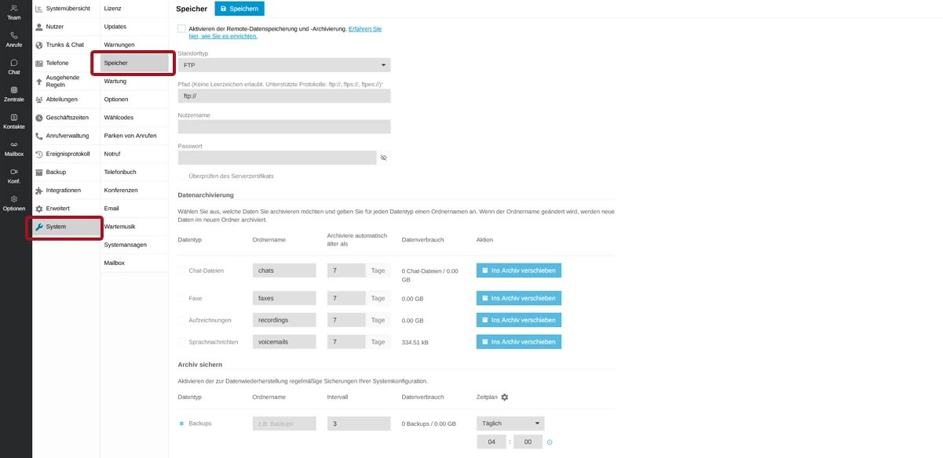Open the Lizenz submenu item
943x458 pixels.
(x=134, y=9)
